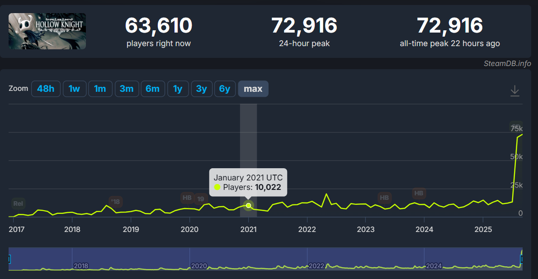538x279 pixels.
Task: Select the HB marker in mid-2023
Action: tap(384, 198)
